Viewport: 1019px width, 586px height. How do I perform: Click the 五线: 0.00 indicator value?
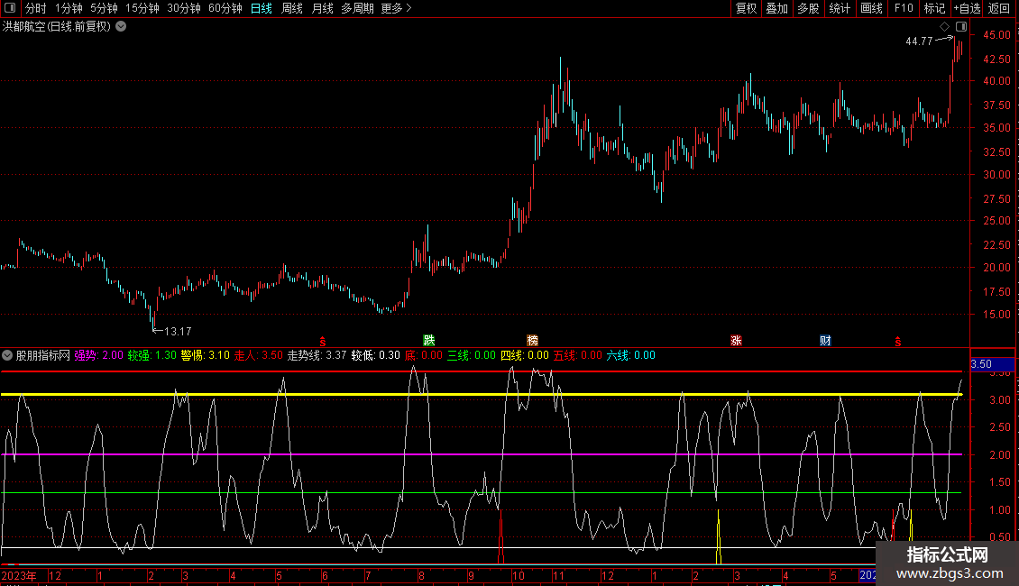pos(578,355)
